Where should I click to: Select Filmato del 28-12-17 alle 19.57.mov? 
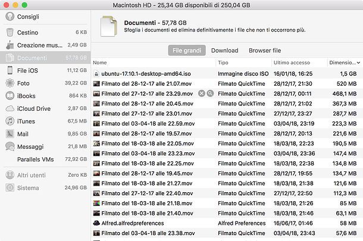pos(227,133)
